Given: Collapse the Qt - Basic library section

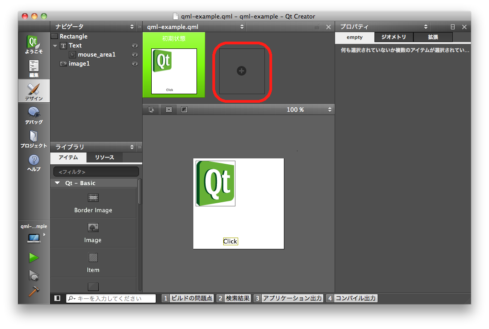Looking at the screenshot, I should [x=58, y=183].
